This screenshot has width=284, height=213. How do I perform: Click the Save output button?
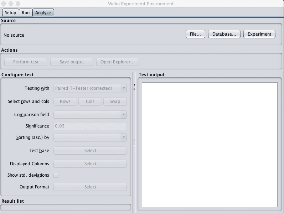[x=72, y=62]
